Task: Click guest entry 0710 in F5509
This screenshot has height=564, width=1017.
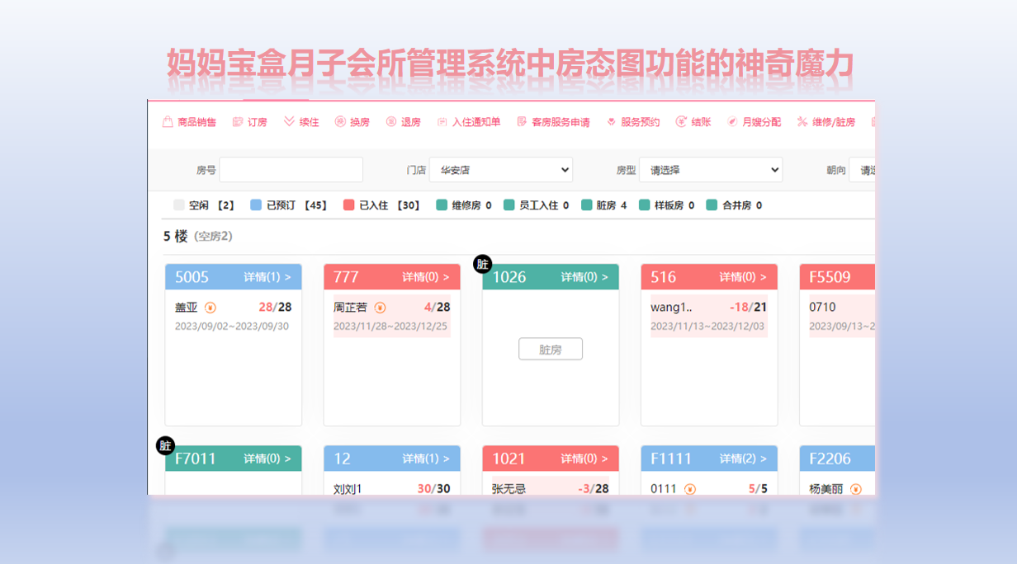Action: pos(822,308)
